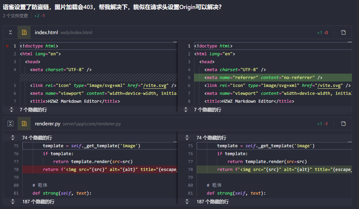Click the '# 粗体' comment in left pane
This screenshot has height=209, width=359.
click(40, 185)
